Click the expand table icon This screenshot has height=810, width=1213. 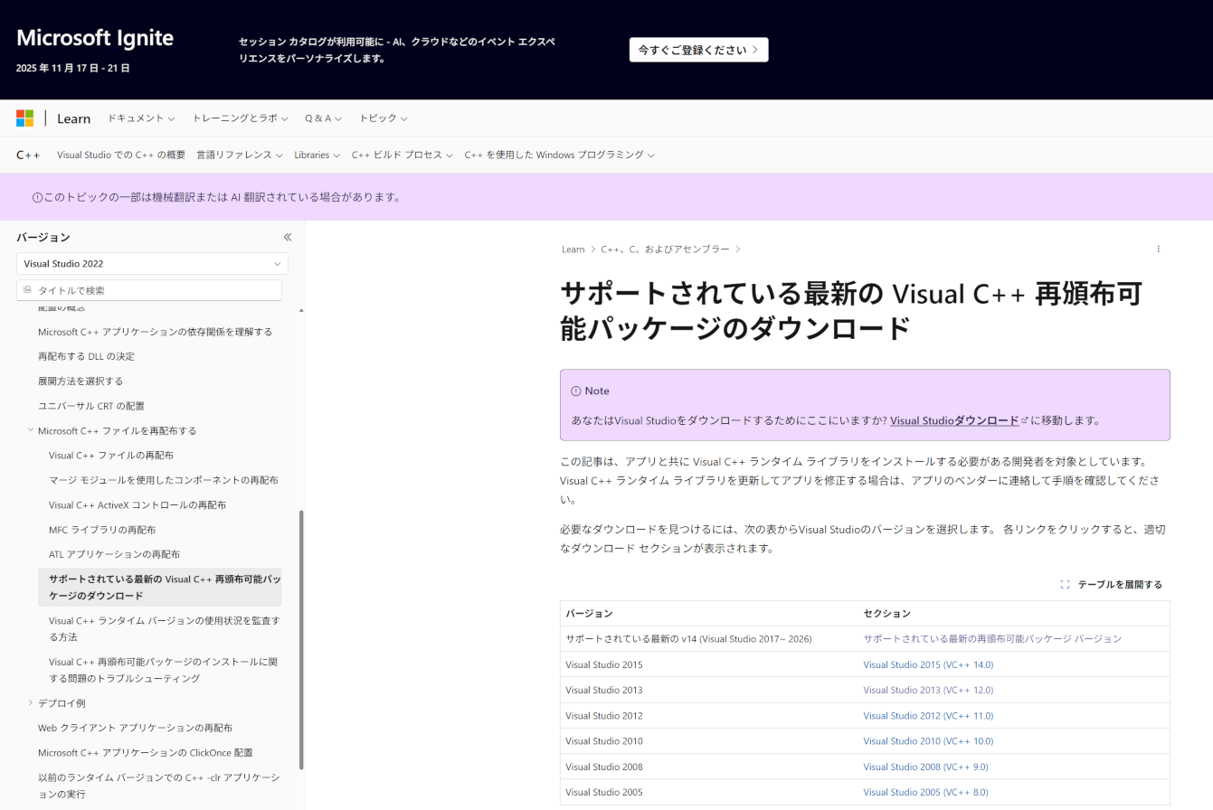tap(1065, 585)
